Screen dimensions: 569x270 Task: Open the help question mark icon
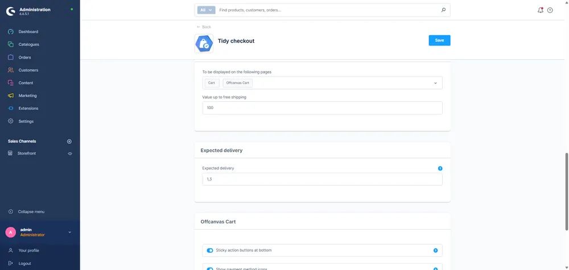550,10
